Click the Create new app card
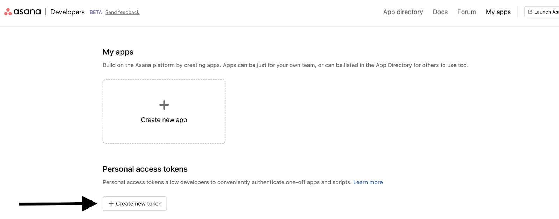Viewport: 559px width, 219px height. pyautogui.click(x=164, y=111)
